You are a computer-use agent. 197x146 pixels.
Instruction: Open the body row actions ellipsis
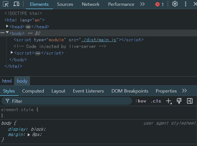coord(2,33)
